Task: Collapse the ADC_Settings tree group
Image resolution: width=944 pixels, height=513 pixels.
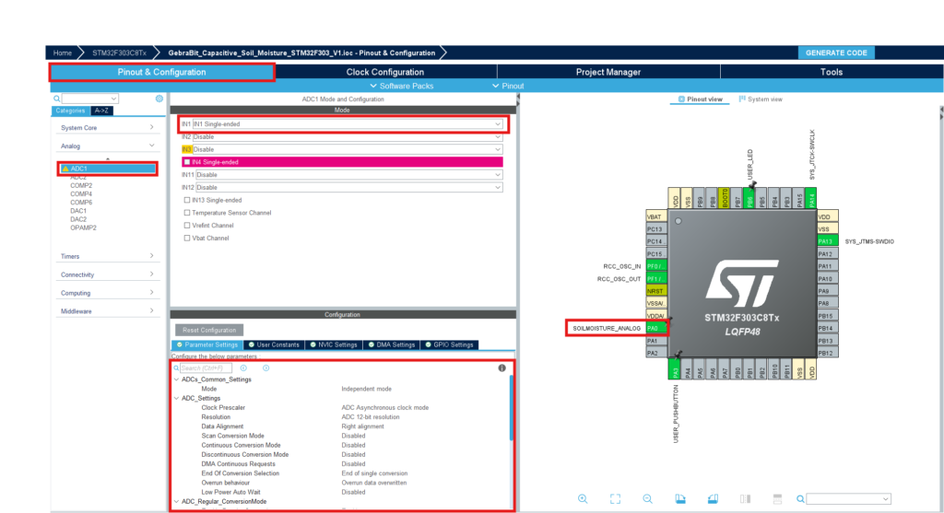Action: pos(176,398)
